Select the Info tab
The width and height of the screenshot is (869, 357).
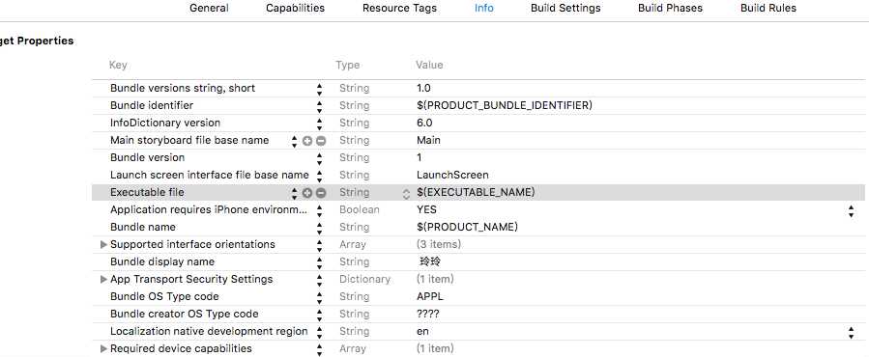click(x=484, y=9)
